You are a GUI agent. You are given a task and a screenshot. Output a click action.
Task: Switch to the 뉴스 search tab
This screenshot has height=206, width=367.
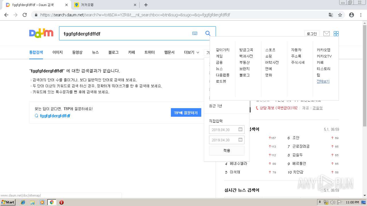click(95, 52)
